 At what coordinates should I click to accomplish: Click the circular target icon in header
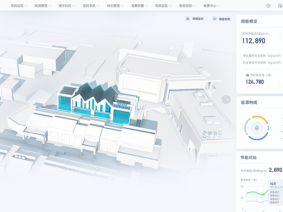click(268, 6)
